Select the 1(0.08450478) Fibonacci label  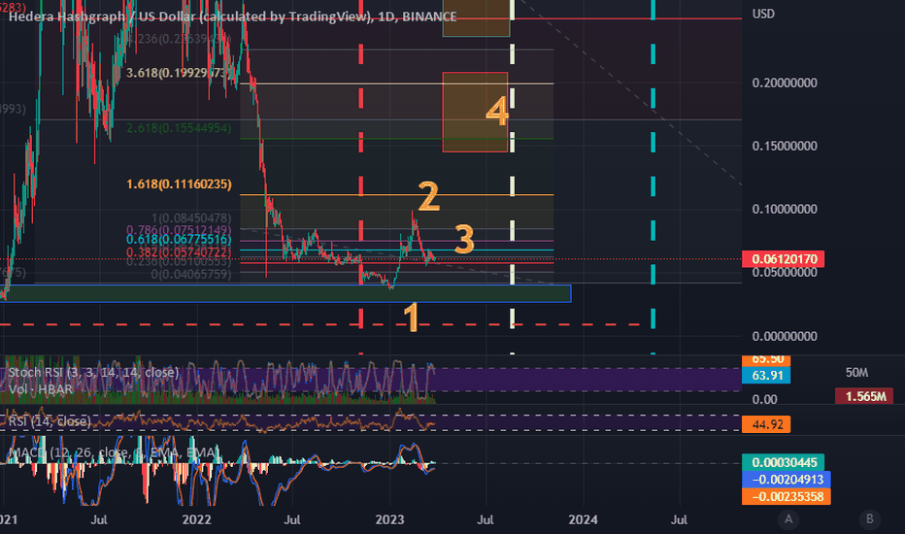(191, 218)
